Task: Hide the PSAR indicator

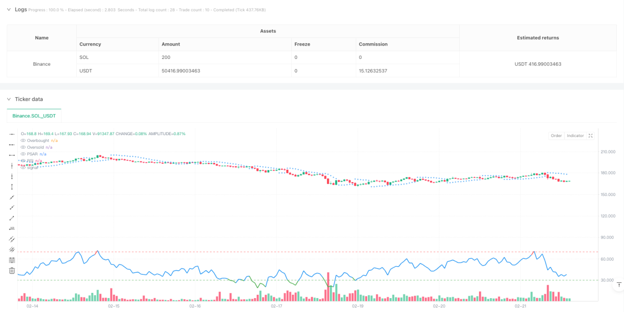Action: click(23, 154)
